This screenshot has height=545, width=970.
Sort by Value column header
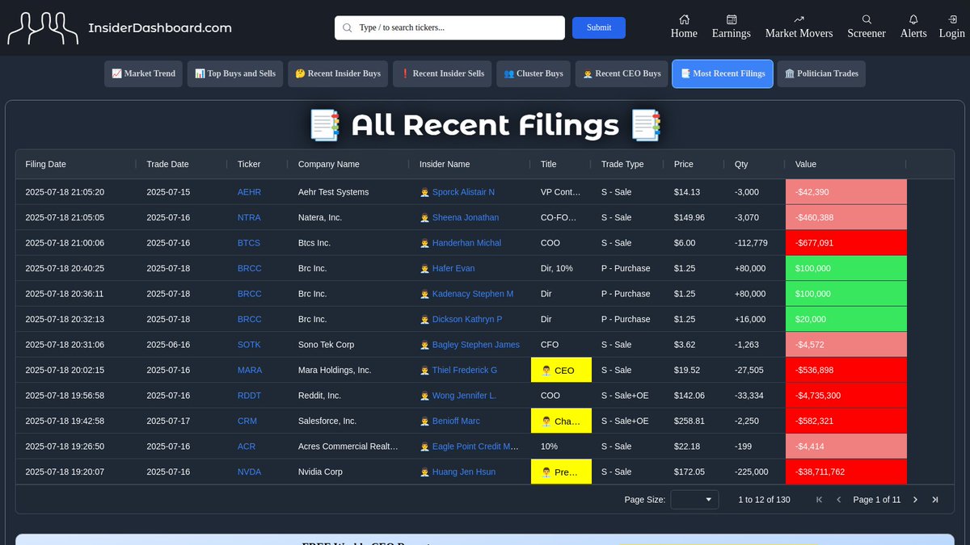(806, 164)
